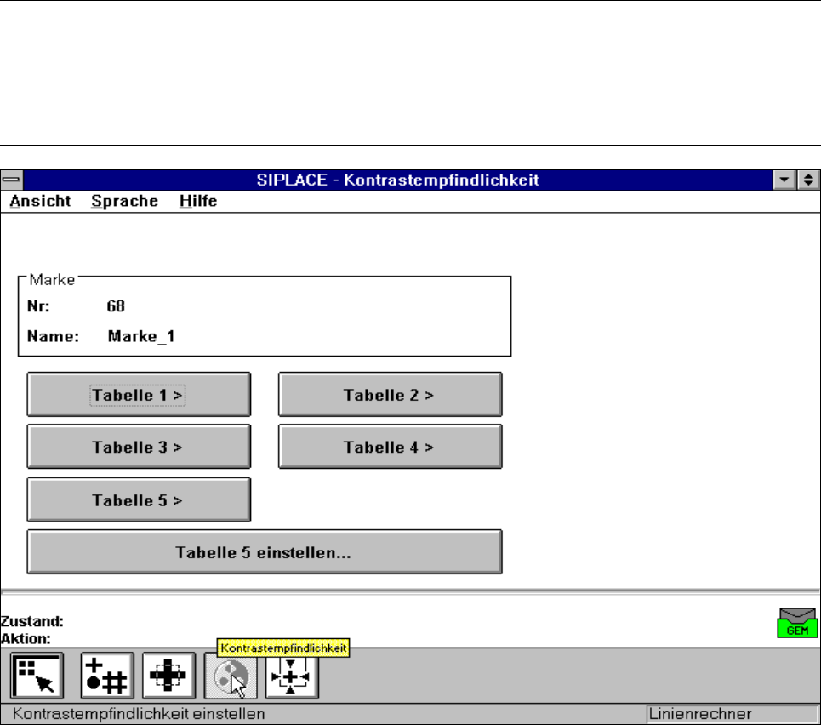Click the name value Marke_1
This screenshot has width=821, height=725.
coord(141,336)
